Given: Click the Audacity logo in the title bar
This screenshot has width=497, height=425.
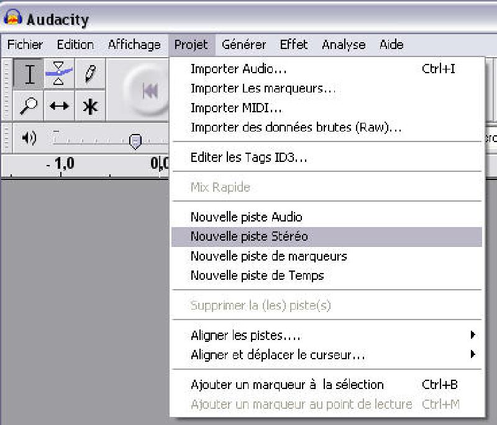Looking at the screenshot, I should (x=12, y=18).
